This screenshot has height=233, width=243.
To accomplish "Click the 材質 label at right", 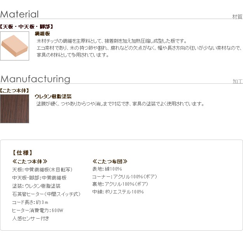I will [237, 16].
